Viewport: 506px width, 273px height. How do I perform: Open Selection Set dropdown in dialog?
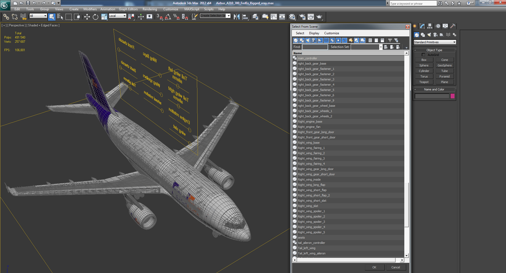381,47
